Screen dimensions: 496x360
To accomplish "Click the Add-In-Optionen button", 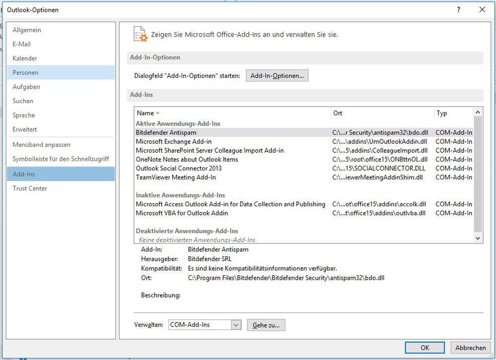I will click(x=277, y=75).
